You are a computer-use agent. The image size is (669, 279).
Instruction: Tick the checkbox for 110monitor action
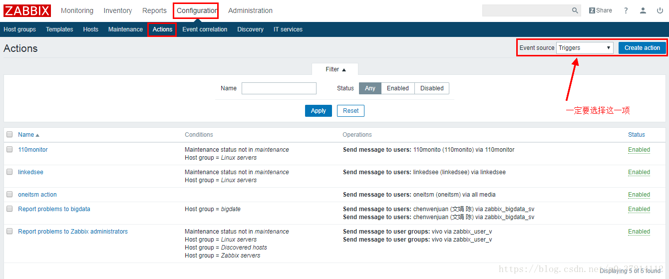pos(9,149)
